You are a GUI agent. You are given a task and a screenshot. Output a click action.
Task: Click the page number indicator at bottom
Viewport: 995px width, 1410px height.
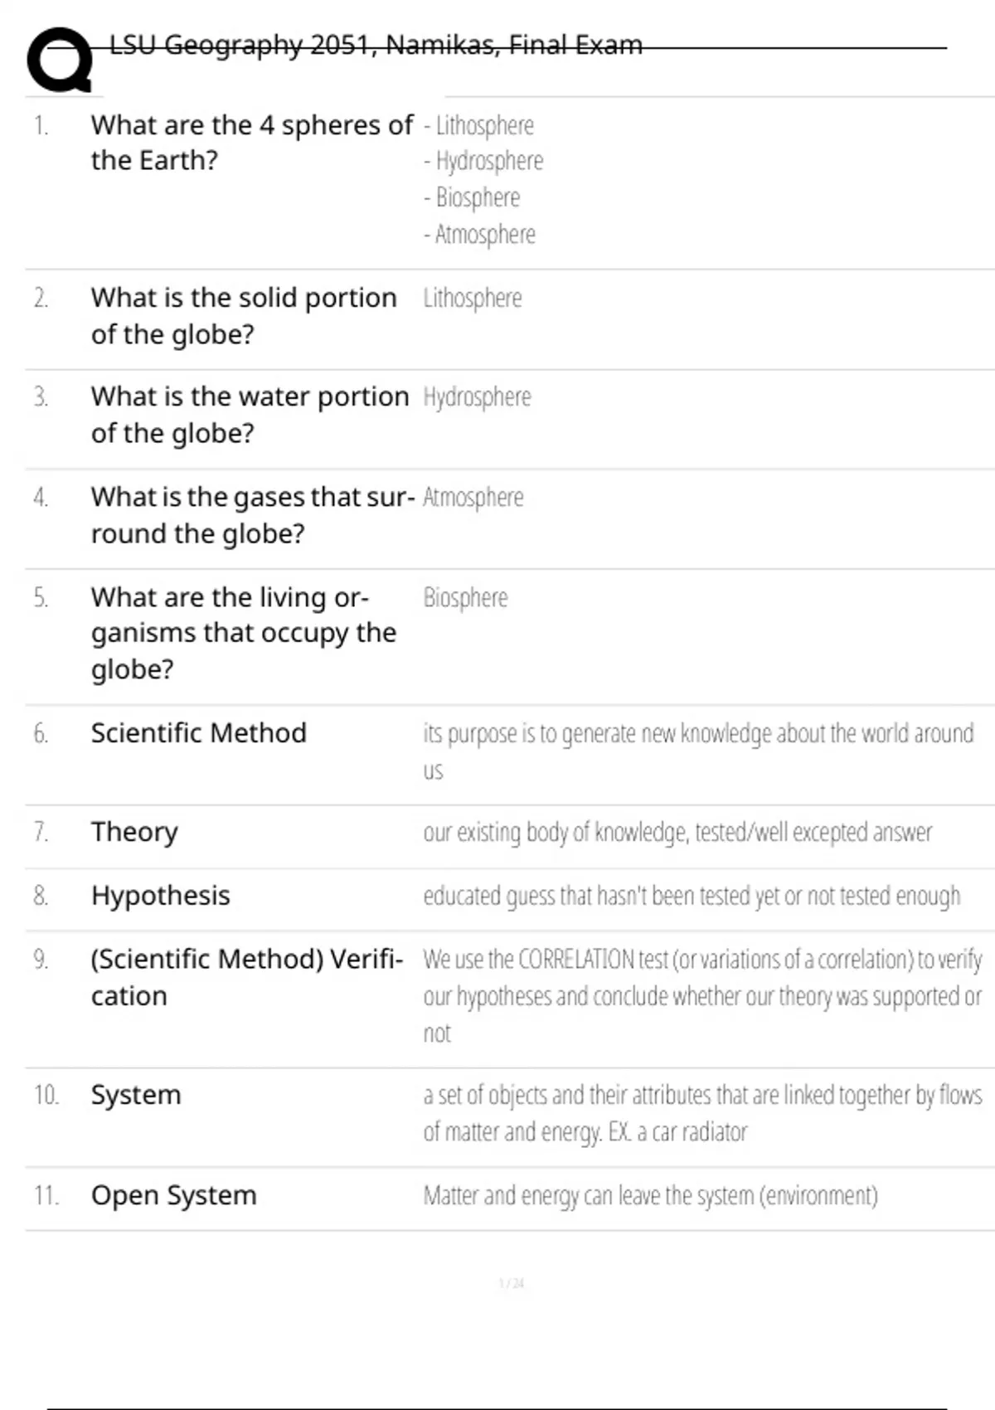(512, 1284)
